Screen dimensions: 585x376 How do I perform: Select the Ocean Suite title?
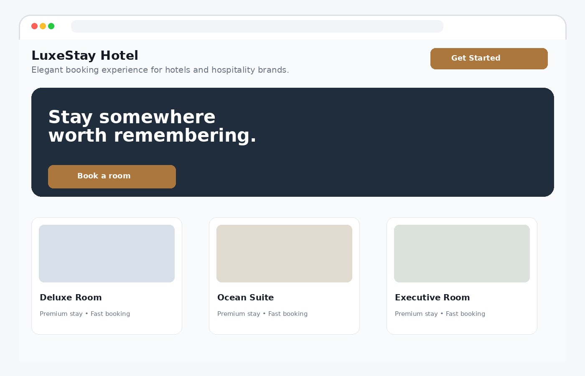[x=246, y=297]
